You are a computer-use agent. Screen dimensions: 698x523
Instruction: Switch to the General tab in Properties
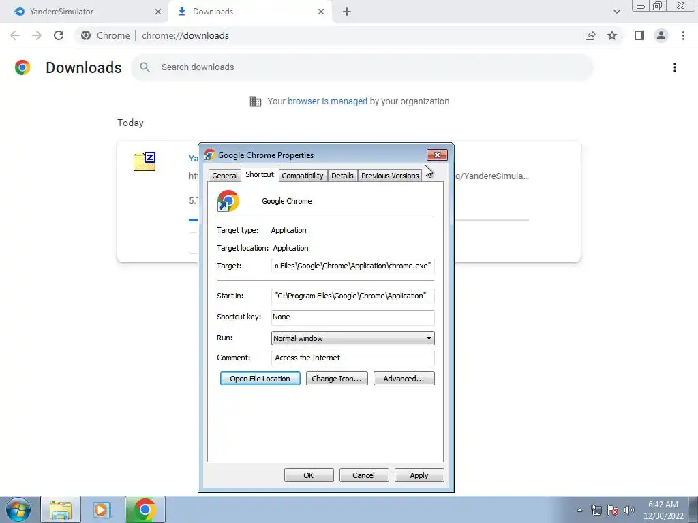(225, 176)
